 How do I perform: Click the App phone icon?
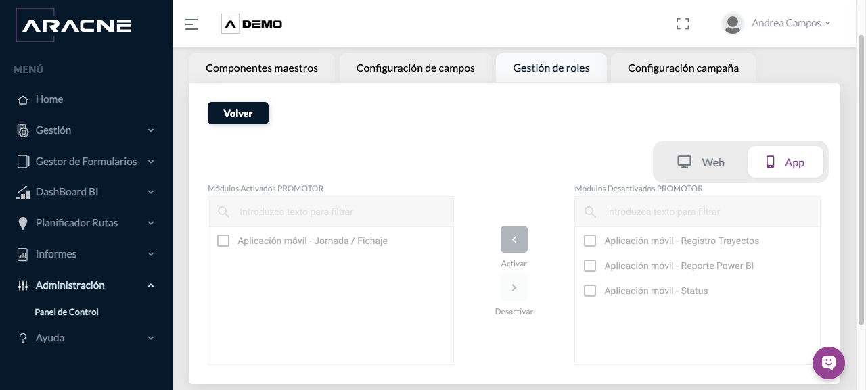(x=770, y=162)
